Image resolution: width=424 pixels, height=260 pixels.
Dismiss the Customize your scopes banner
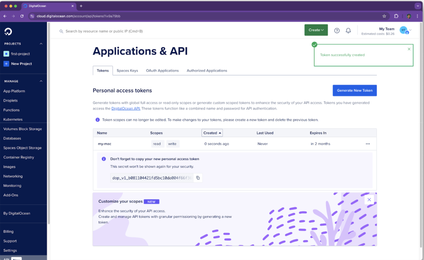coord(369,200)
